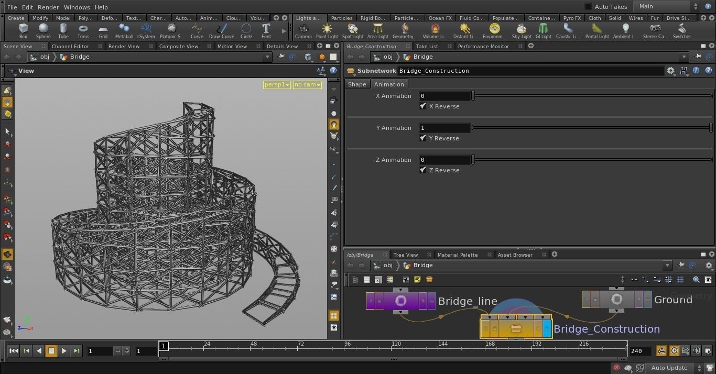
Task: Jump to the last frame
Action: (x=77, y=351)
